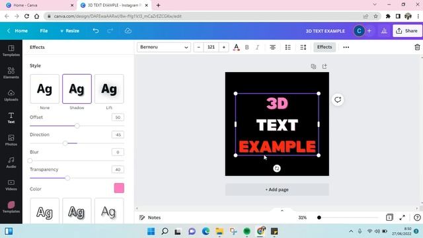Click the redo arrow icon

pos(110,31)
